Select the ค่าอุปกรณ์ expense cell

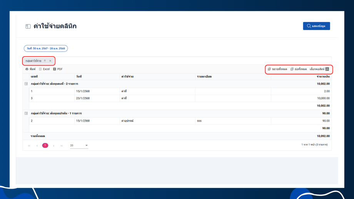tap(157, 121)
